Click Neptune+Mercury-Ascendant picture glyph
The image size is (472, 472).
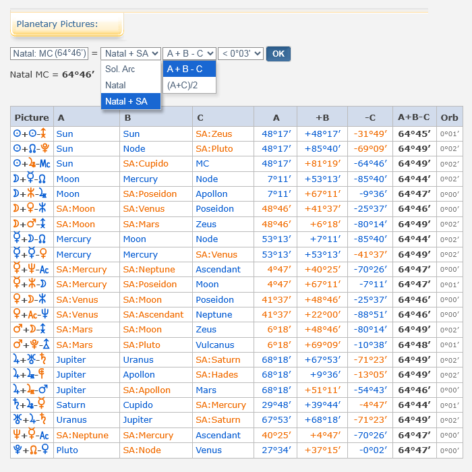(31, 435)
